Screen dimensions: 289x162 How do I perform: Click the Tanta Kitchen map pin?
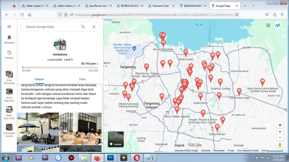tap(217, 127)
